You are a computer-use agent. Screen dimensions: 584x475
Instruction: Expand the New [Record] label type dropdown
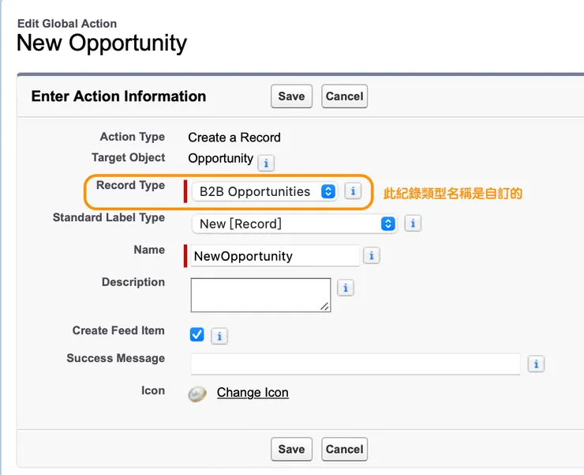(294, 224)
